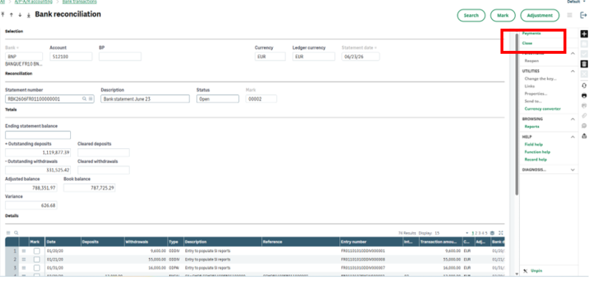Collapse the UTILITIES section
The width and height of the screenshot is (590, 281).
573,71
